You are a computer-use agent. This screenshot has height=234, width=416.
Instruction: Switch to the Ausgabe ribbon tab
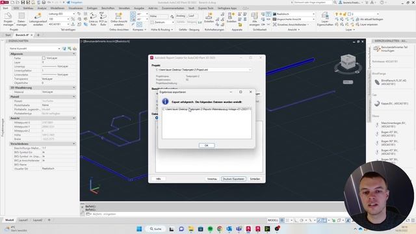139,8
